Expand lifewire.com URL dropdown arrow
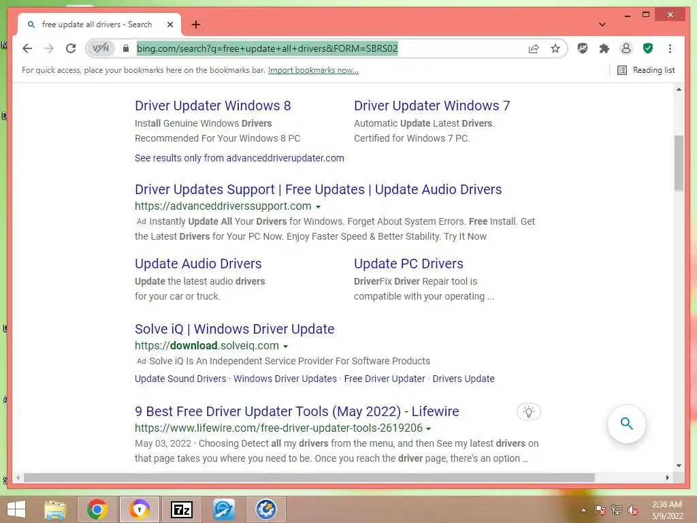 click(x=429, y=429)
